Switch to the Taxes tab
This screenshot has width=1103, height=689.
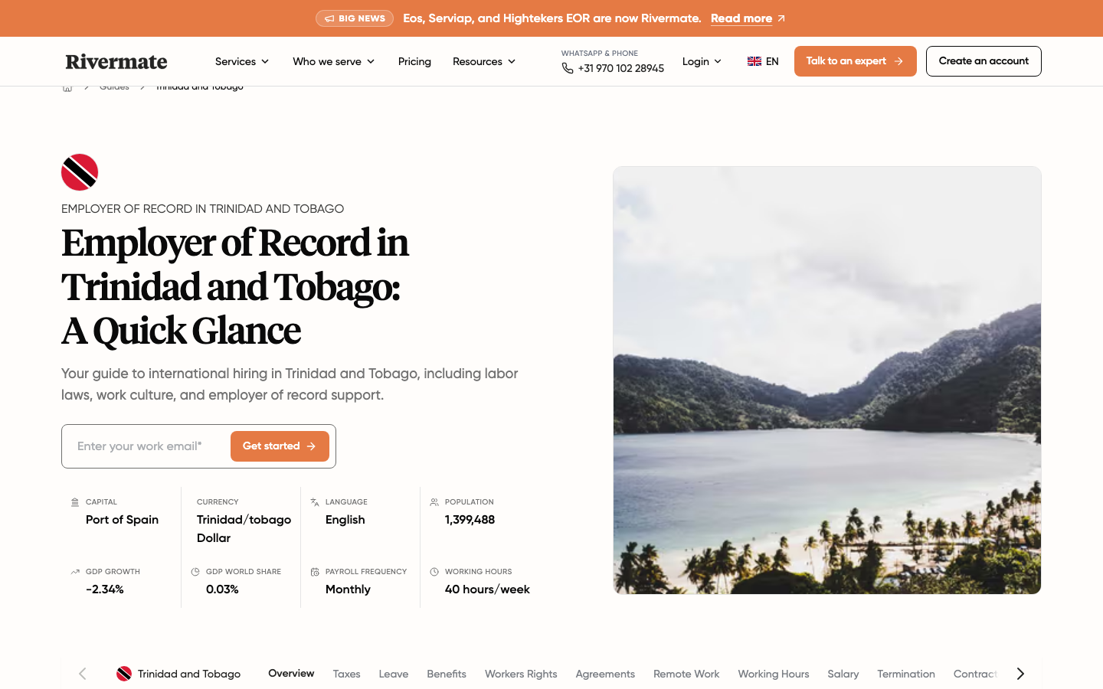click(x=346, y=674)
